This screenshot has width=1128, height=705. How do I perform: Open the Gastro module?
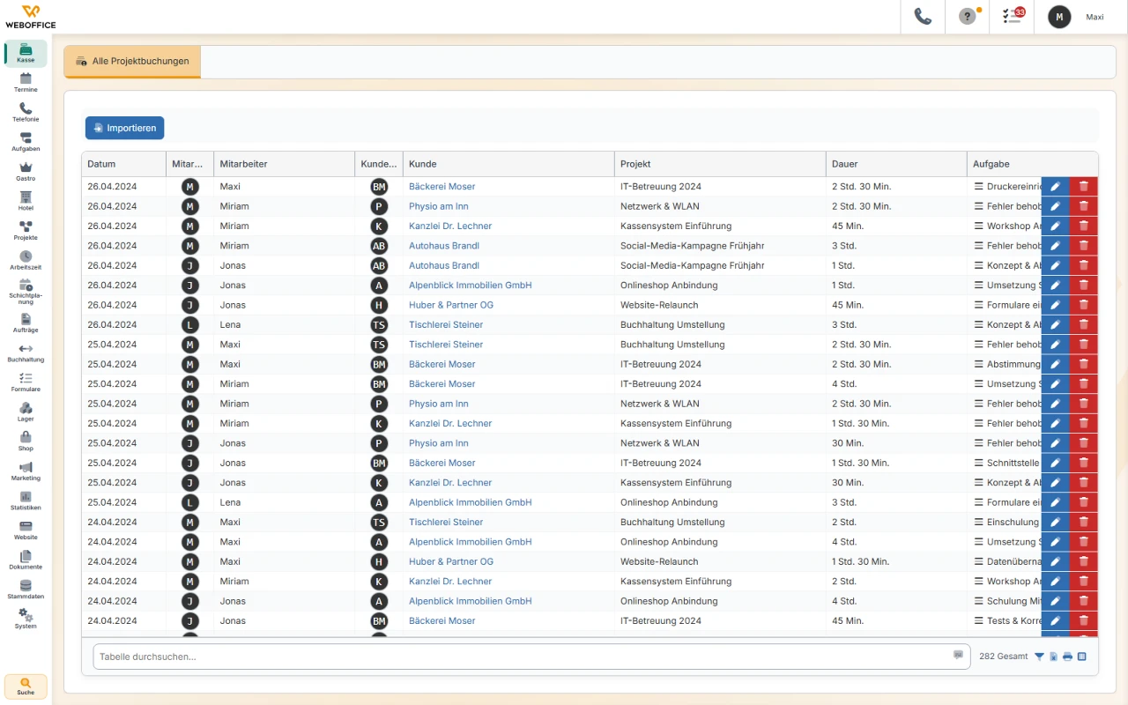point(26,172)
